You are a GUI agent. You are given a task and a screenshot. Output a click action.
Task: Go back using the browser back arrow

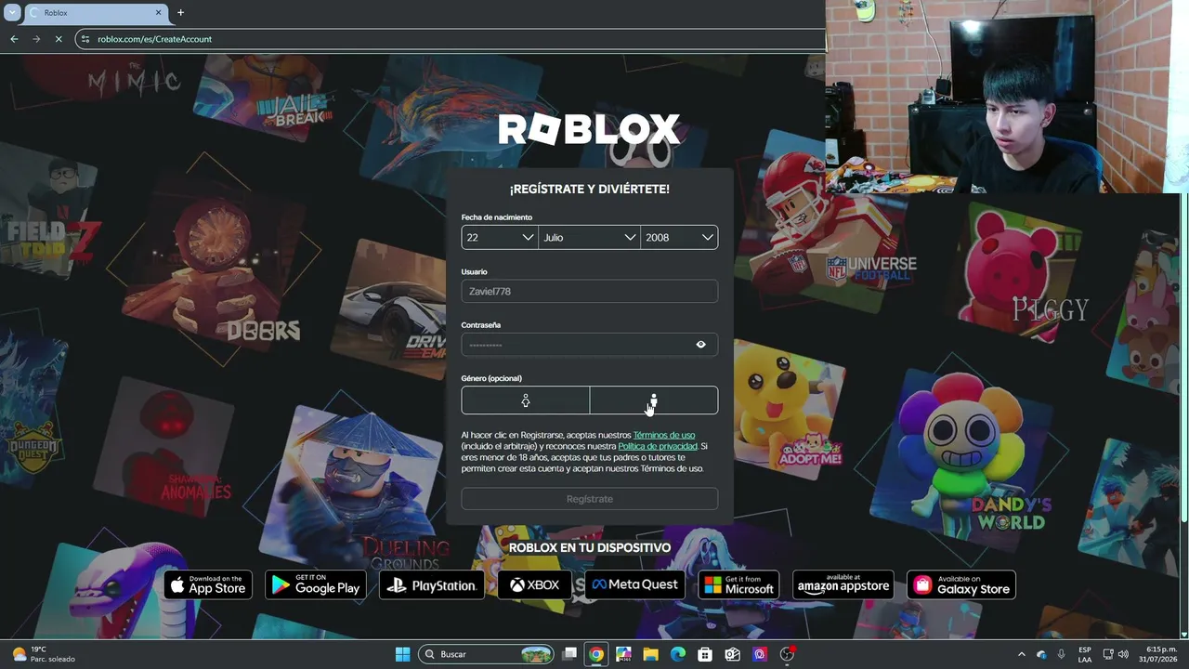[x=14, y=39]
